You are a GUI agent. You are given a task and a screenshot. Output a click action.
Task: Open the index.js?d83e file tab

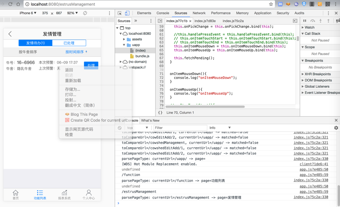pyautogui.click(x=205, y=21)
